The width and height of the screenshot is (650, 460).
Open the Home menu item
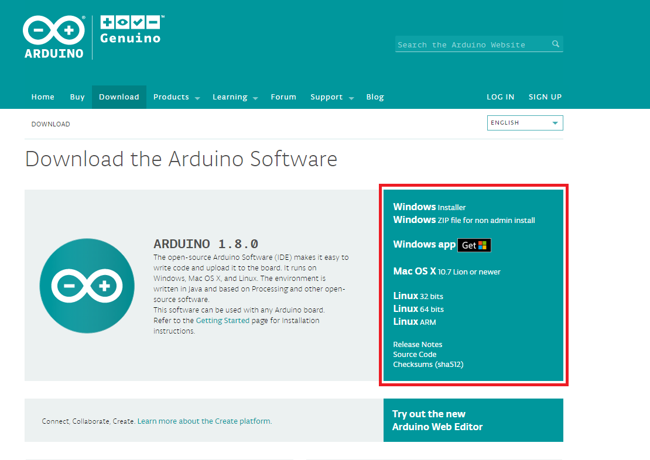tap(43, 97)
